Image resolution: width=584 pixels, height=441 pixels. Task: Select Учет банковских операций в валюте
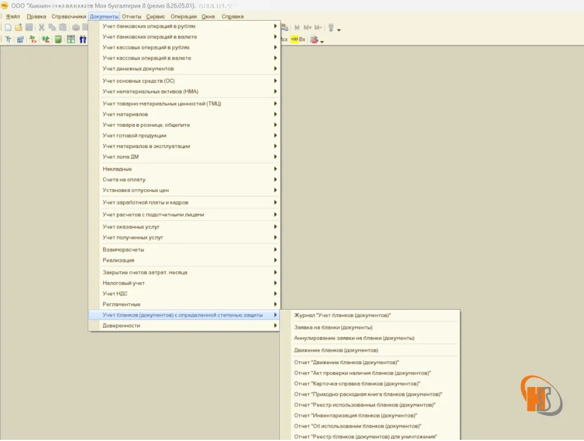184,37
